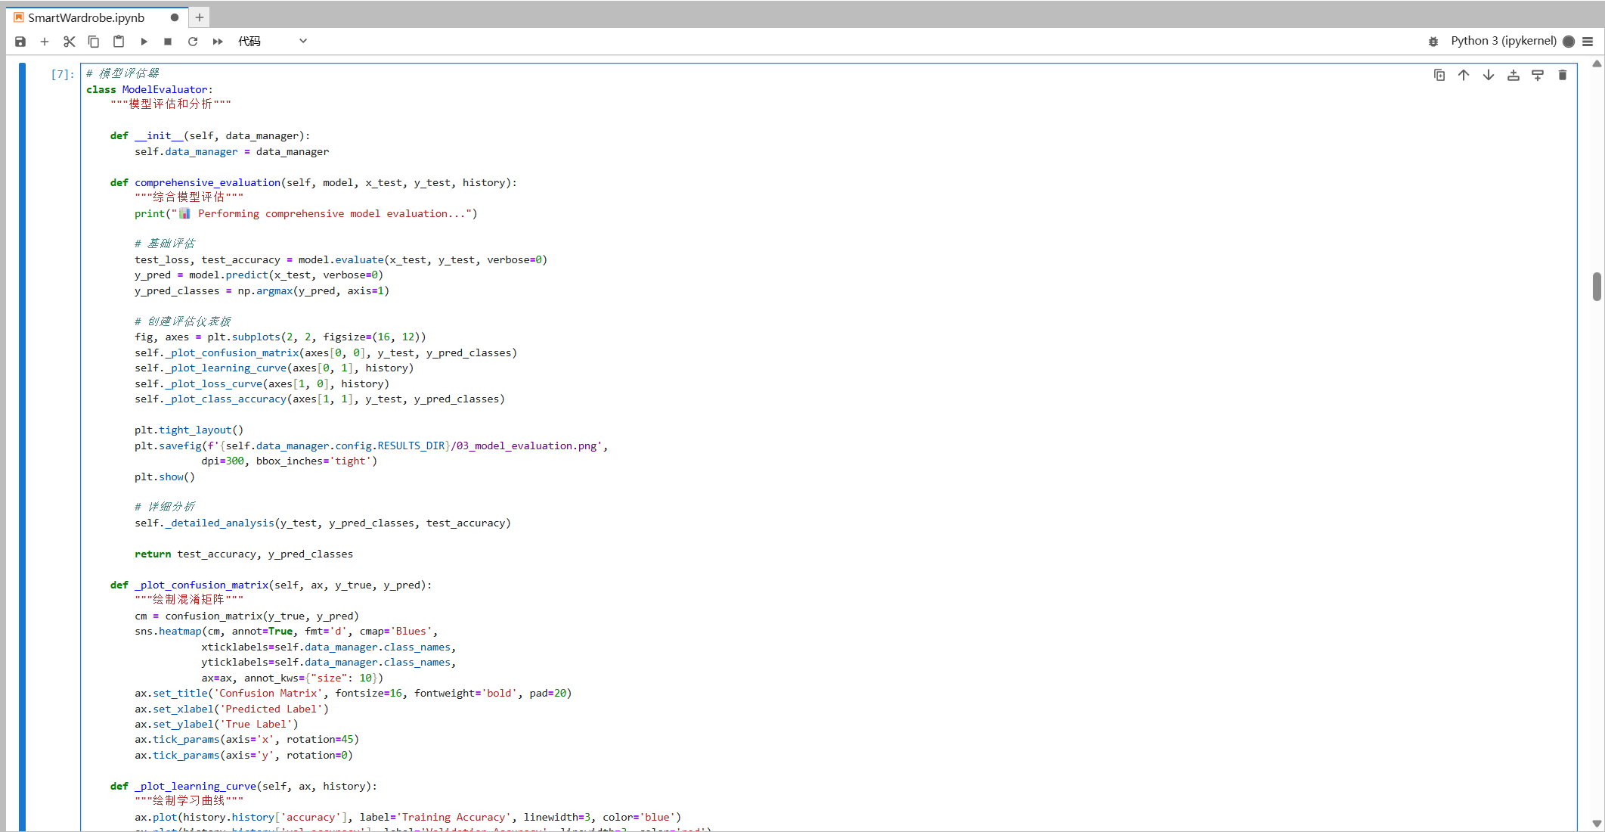
Task: Restart the kernel with the circular arrow icon
Action: pos(193,42)
